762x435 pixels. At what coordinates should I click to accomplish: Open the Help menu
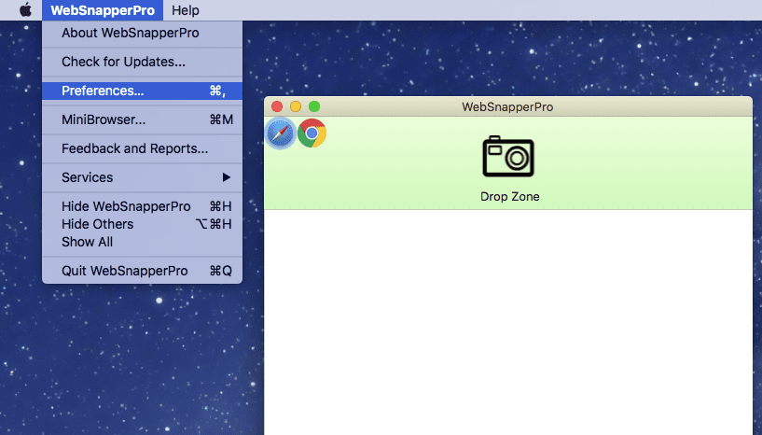click(186, 10)
